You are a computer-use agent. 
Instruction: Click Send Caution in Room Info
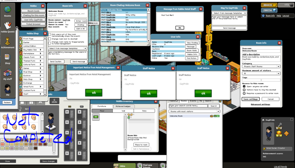coord(56,61)
